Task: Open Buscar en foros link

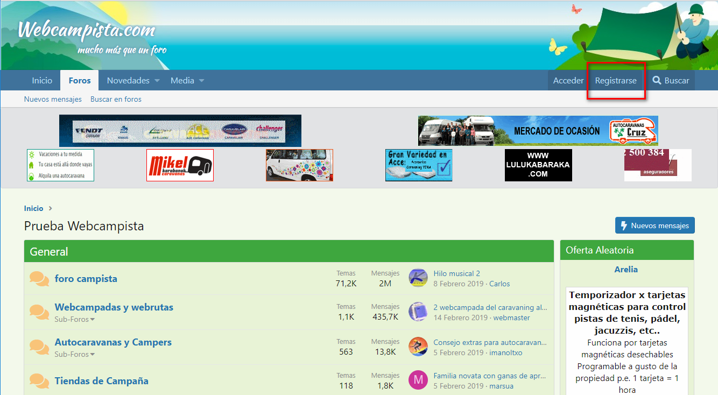Action: 116,99
